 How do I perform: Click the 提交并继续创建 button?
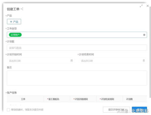coord(116,110)
